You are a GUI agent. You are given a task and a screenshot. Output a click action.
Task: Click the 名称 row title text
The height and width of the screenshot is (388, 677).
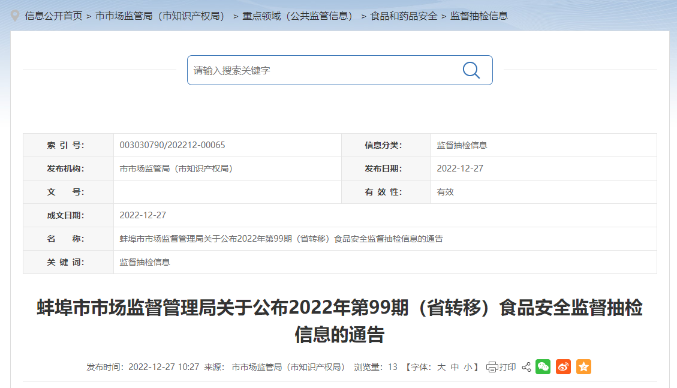[281, 239]
